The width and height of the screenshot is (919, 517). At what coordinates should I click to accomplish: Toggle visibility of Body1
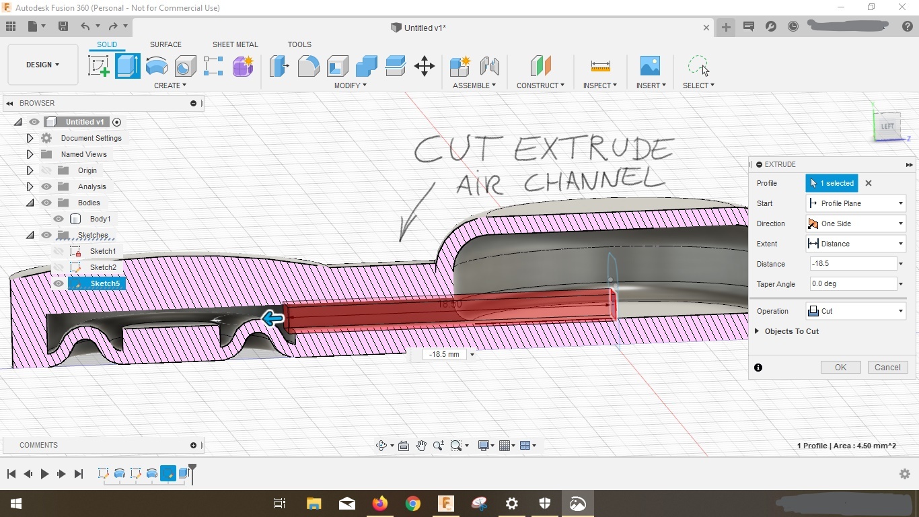59,219
